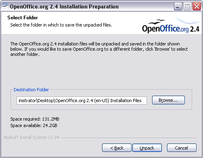
Task: Click the seagulls graphic above the logo
Action: click(x=157, y=22)
